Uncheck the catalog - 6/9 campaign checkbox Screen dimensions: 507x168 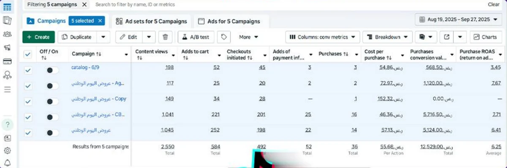coord(28,70)
